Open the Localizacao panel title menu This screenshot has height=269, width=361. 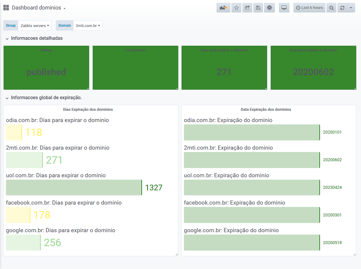point(135,50)
